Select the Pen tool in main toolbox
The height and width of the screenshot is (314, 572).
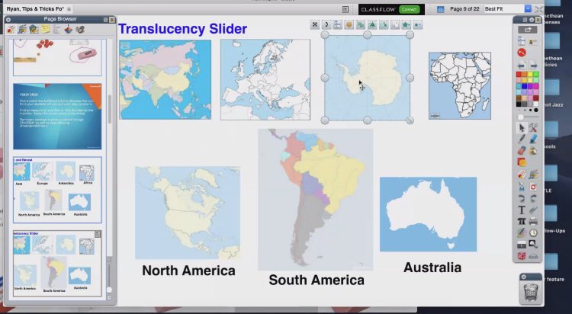[522, 139]
